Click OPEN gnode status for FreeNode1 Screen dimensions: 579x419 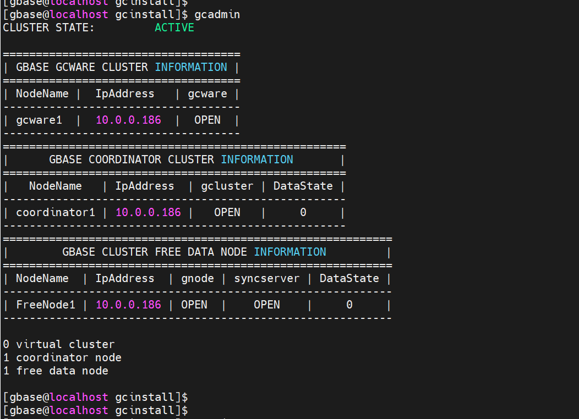[194, 305]
